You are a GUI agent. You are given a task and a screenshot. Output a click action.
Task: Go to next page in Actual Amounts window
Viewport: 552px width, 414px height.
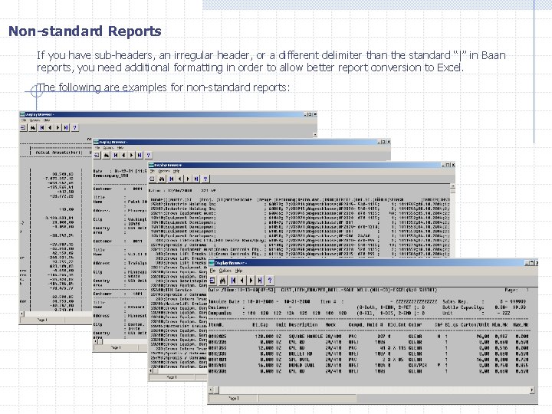58,127
